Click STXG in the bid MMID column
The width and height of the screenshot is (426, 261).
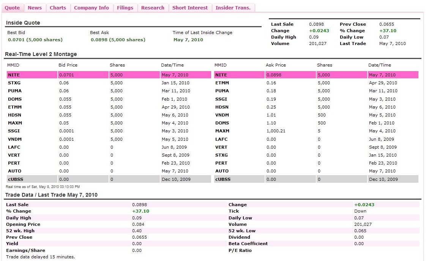tap(14, 83)
